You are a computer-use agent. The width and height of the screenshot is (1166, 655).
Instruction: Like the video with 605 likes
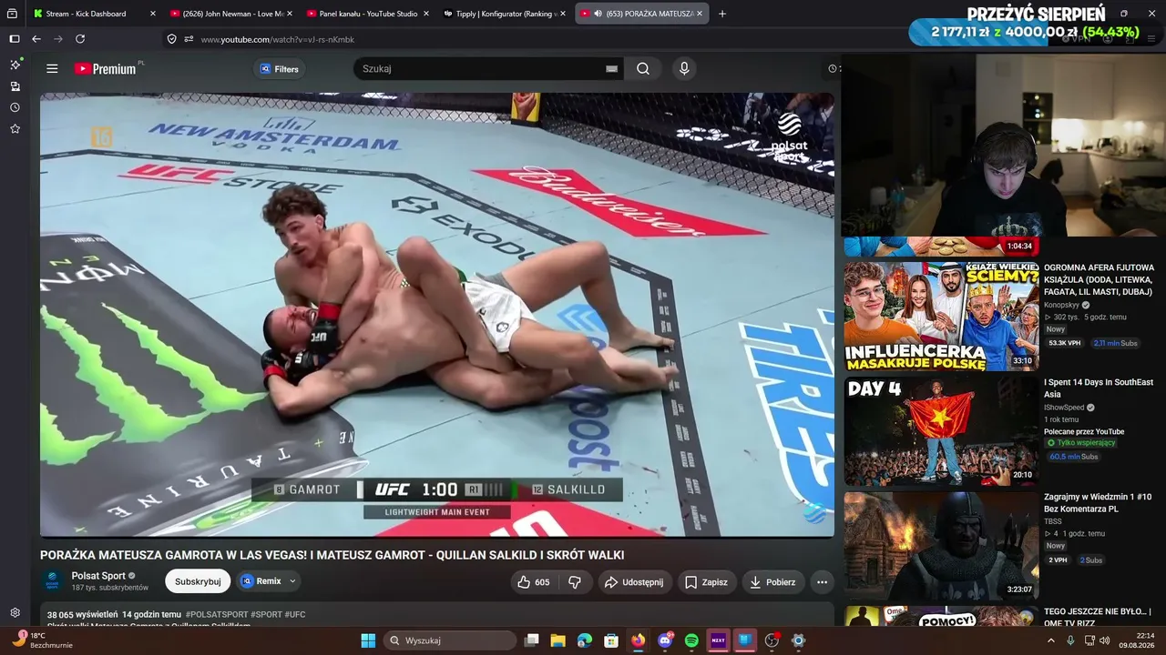coord(534,582)
